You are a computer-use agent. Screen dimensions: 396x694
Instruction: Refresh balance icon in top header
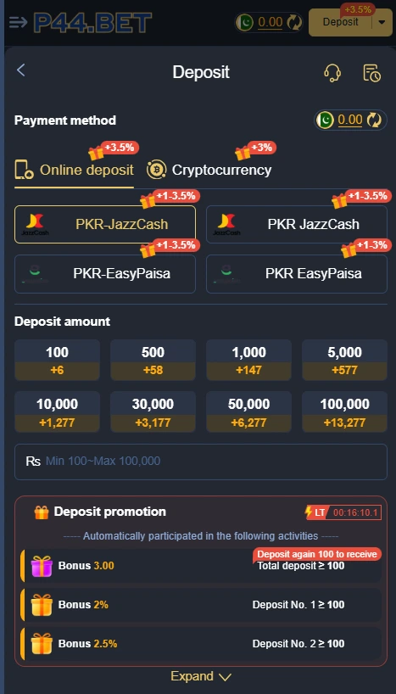click(x=293, y=22)
